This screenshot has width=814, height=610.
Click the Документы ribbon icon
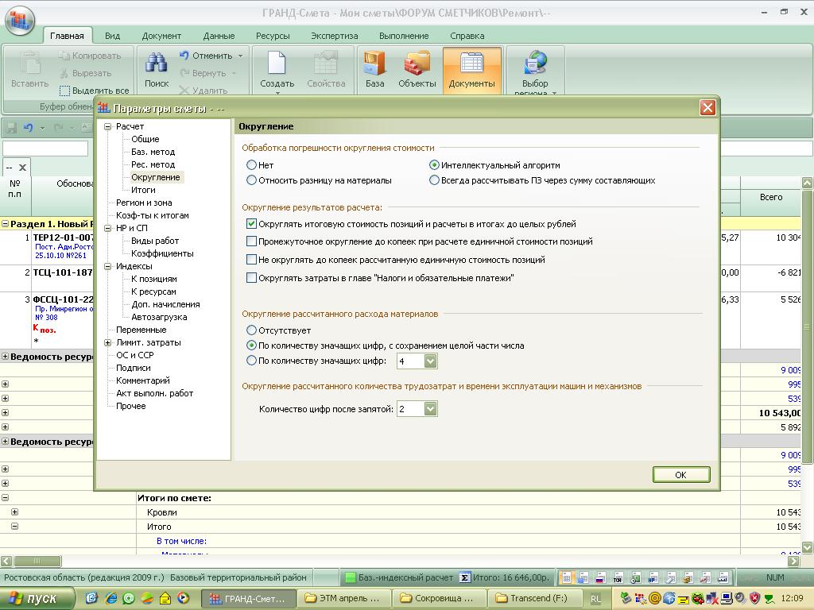471,65
